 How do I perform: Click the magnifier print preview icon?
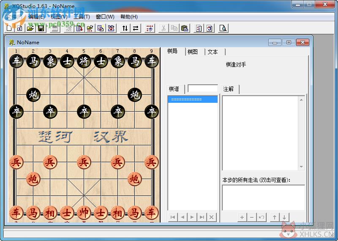coord(223,28)
